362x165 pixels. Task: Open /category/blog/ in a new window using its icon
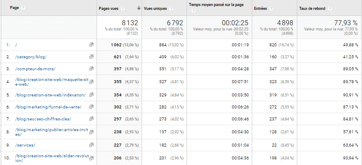[x=91, y=57]
